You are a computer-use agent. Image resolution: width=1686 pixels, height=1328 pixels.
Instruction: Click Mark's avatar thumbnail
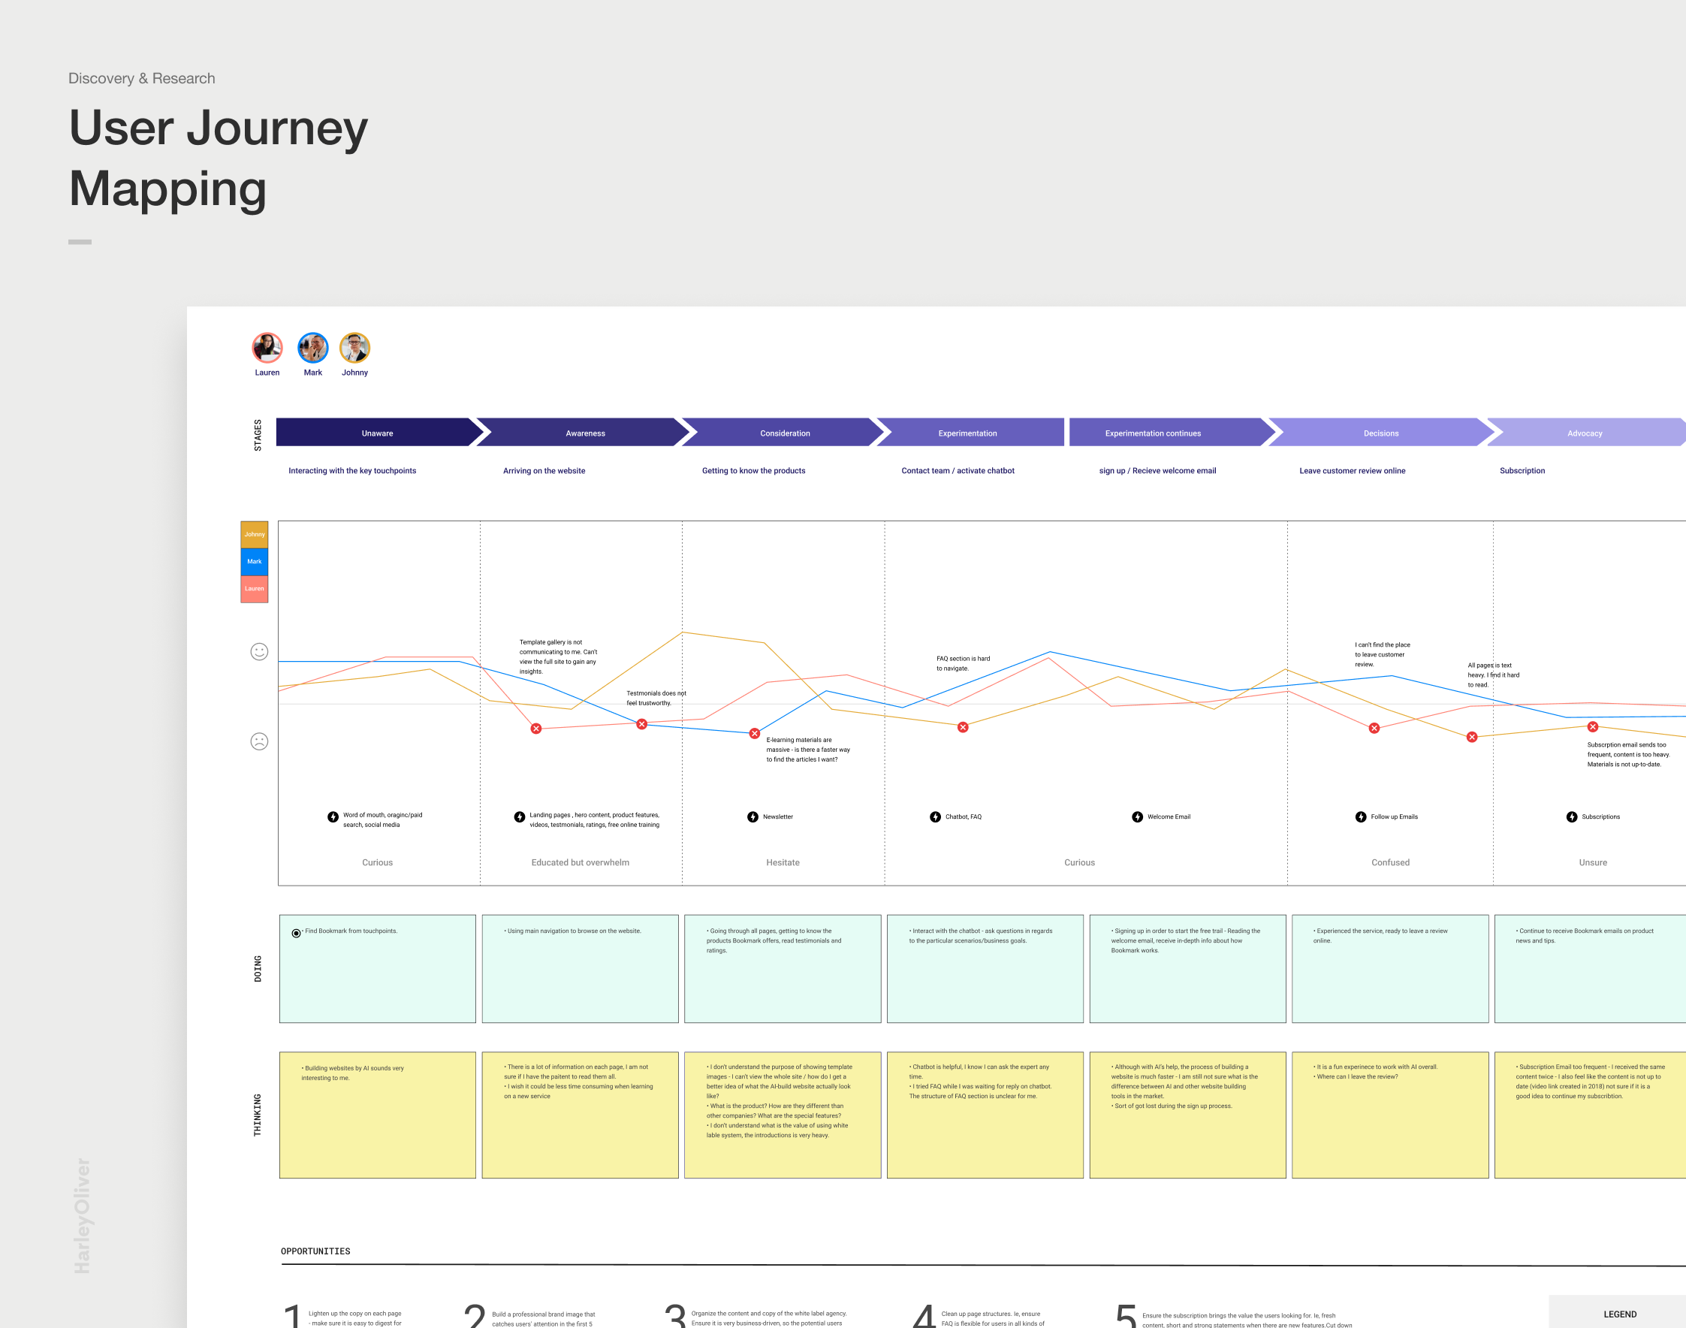(312, 348)
